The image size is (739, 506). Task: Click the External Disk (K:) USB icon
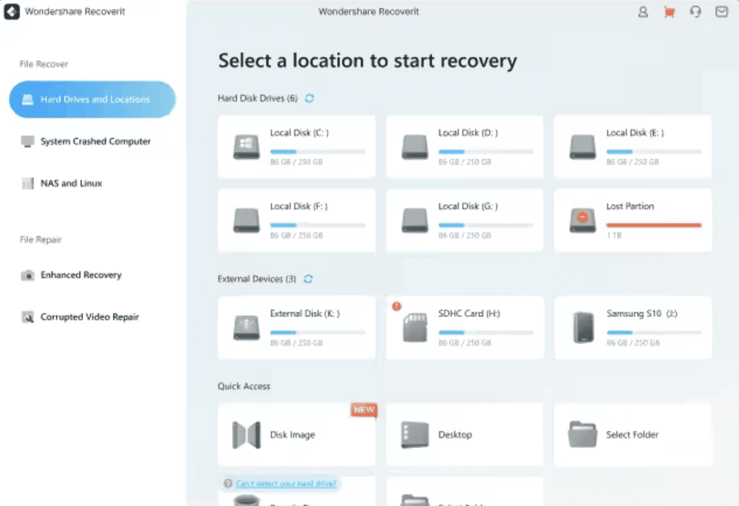coord(246,328)
